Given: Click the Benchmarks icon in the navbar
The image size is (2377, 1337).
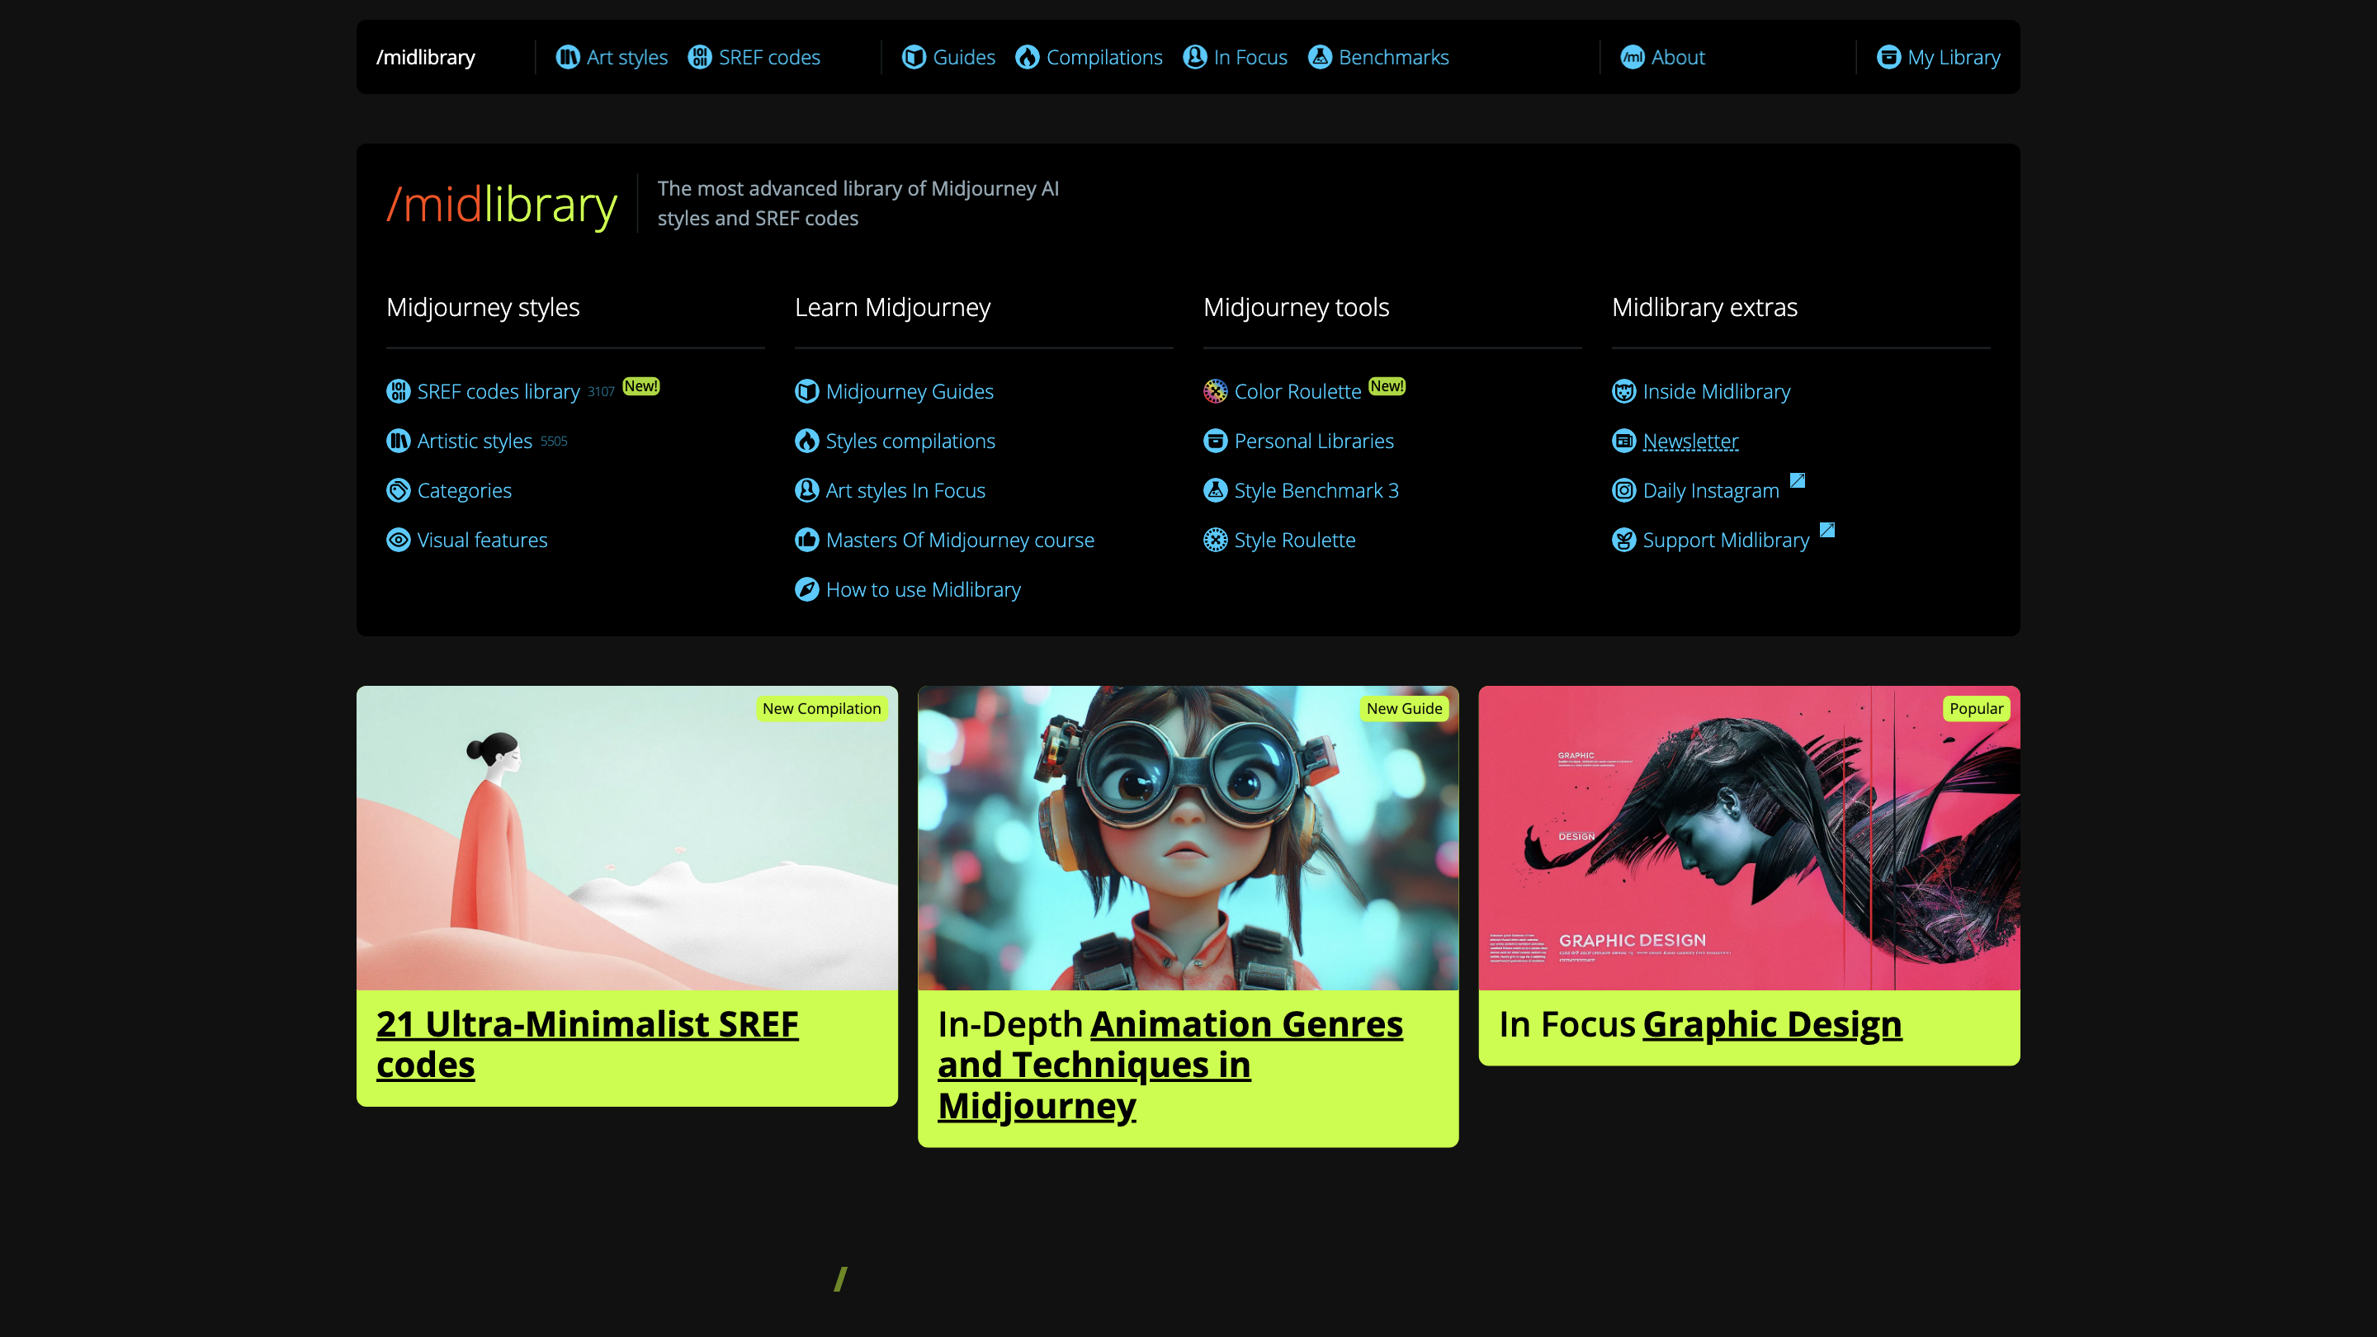Looking at the screenshot, I should 1320,56.
